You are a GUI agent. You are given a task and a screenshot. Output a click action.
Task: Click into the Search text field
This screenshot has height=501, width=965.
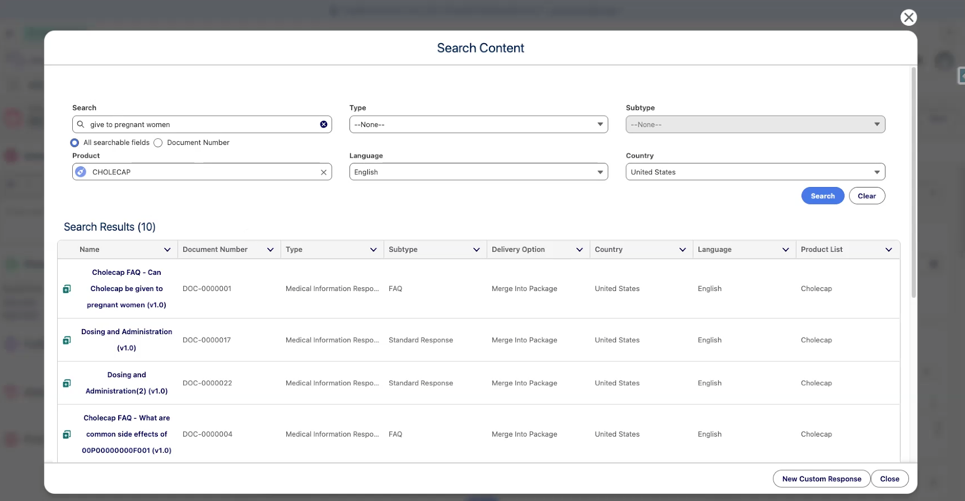pos(202,124)
